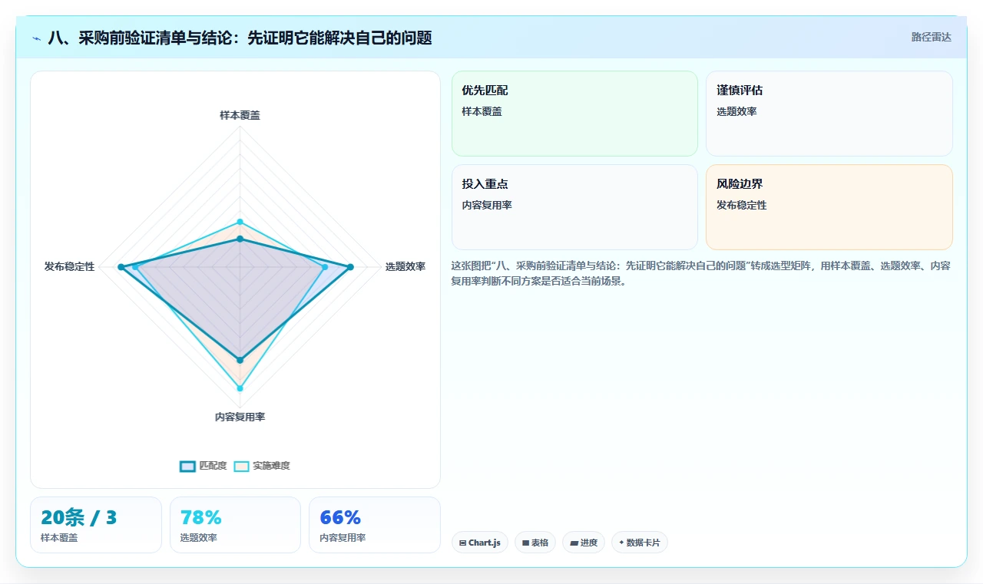Click the description paragraph under the cards

click(x=701, y=273)
